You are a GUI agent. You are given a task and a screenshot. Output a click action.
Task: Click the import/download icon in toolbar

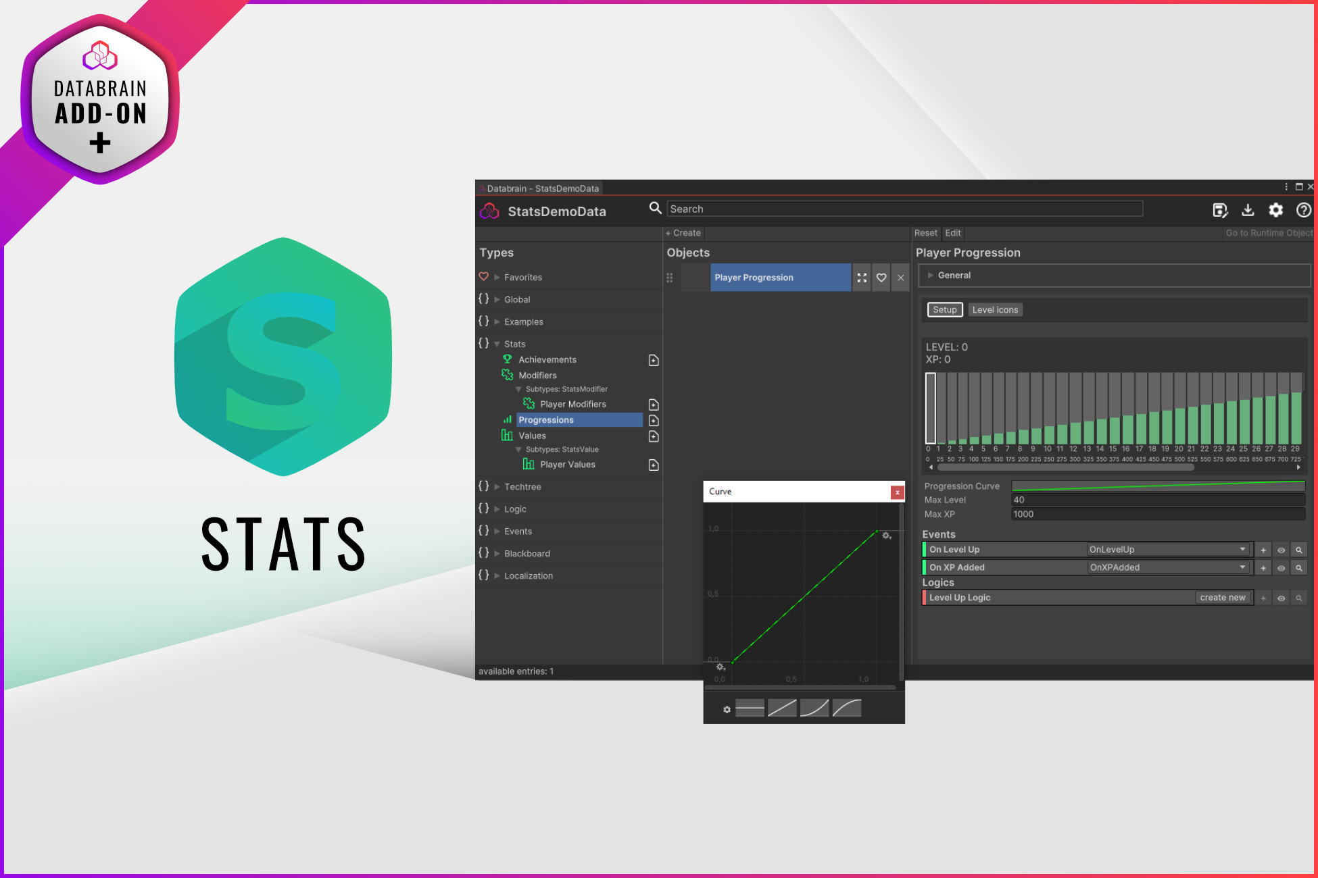pos(1248,211)
